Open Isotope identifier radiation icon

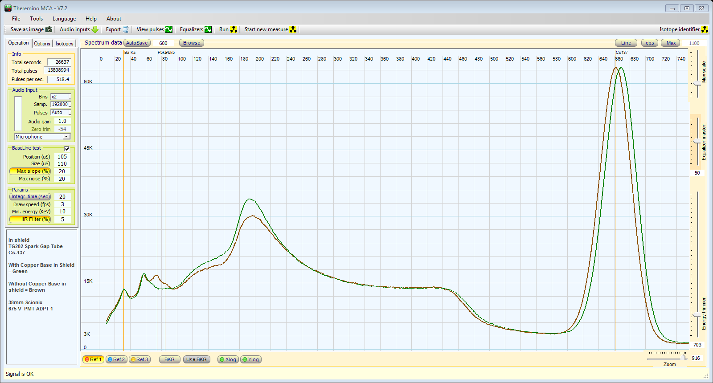tap(705, 29)
